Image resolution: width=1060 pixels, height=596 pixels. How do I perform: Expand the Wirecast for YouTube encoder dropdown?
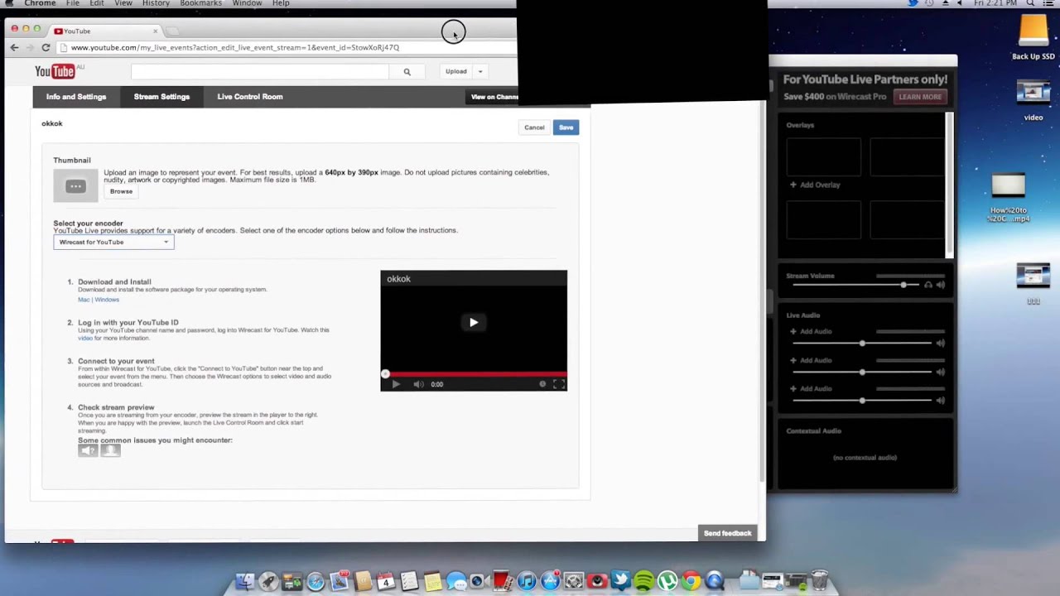pyautogui.click(x=113, y=243)
